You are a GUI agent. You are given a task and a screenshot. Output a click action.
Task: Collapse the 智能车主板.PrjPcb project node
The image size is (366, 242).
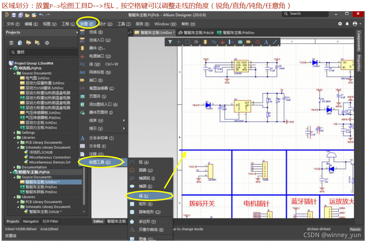11,172
